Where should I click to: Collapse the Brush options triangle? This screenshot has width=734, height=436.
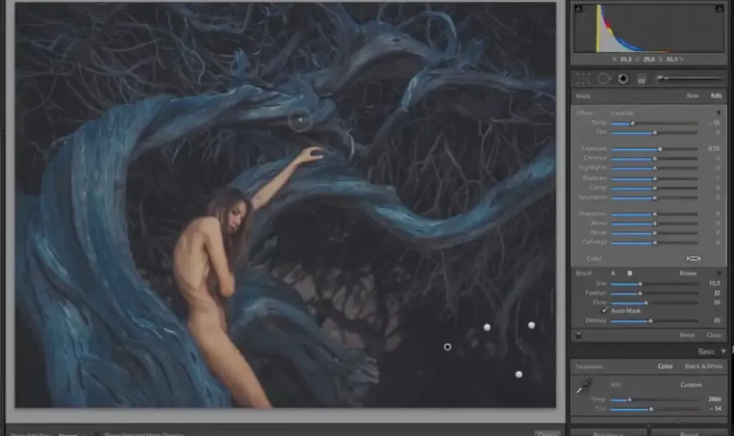pyautogui.click(x=719, y=273)
